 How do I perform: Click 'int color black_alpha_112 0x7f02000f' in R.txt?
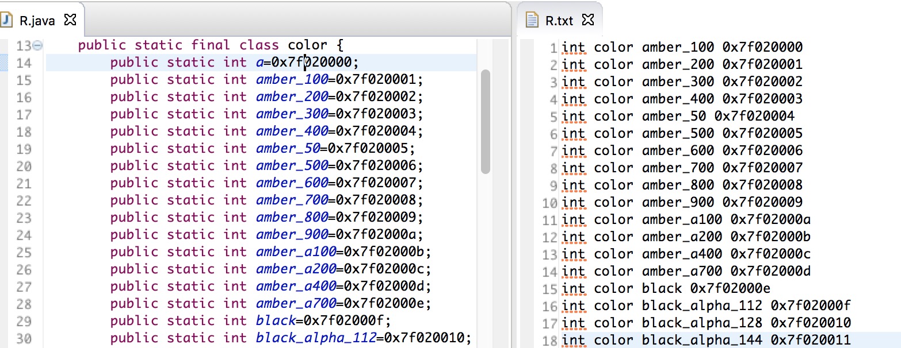tap(707, 306)
